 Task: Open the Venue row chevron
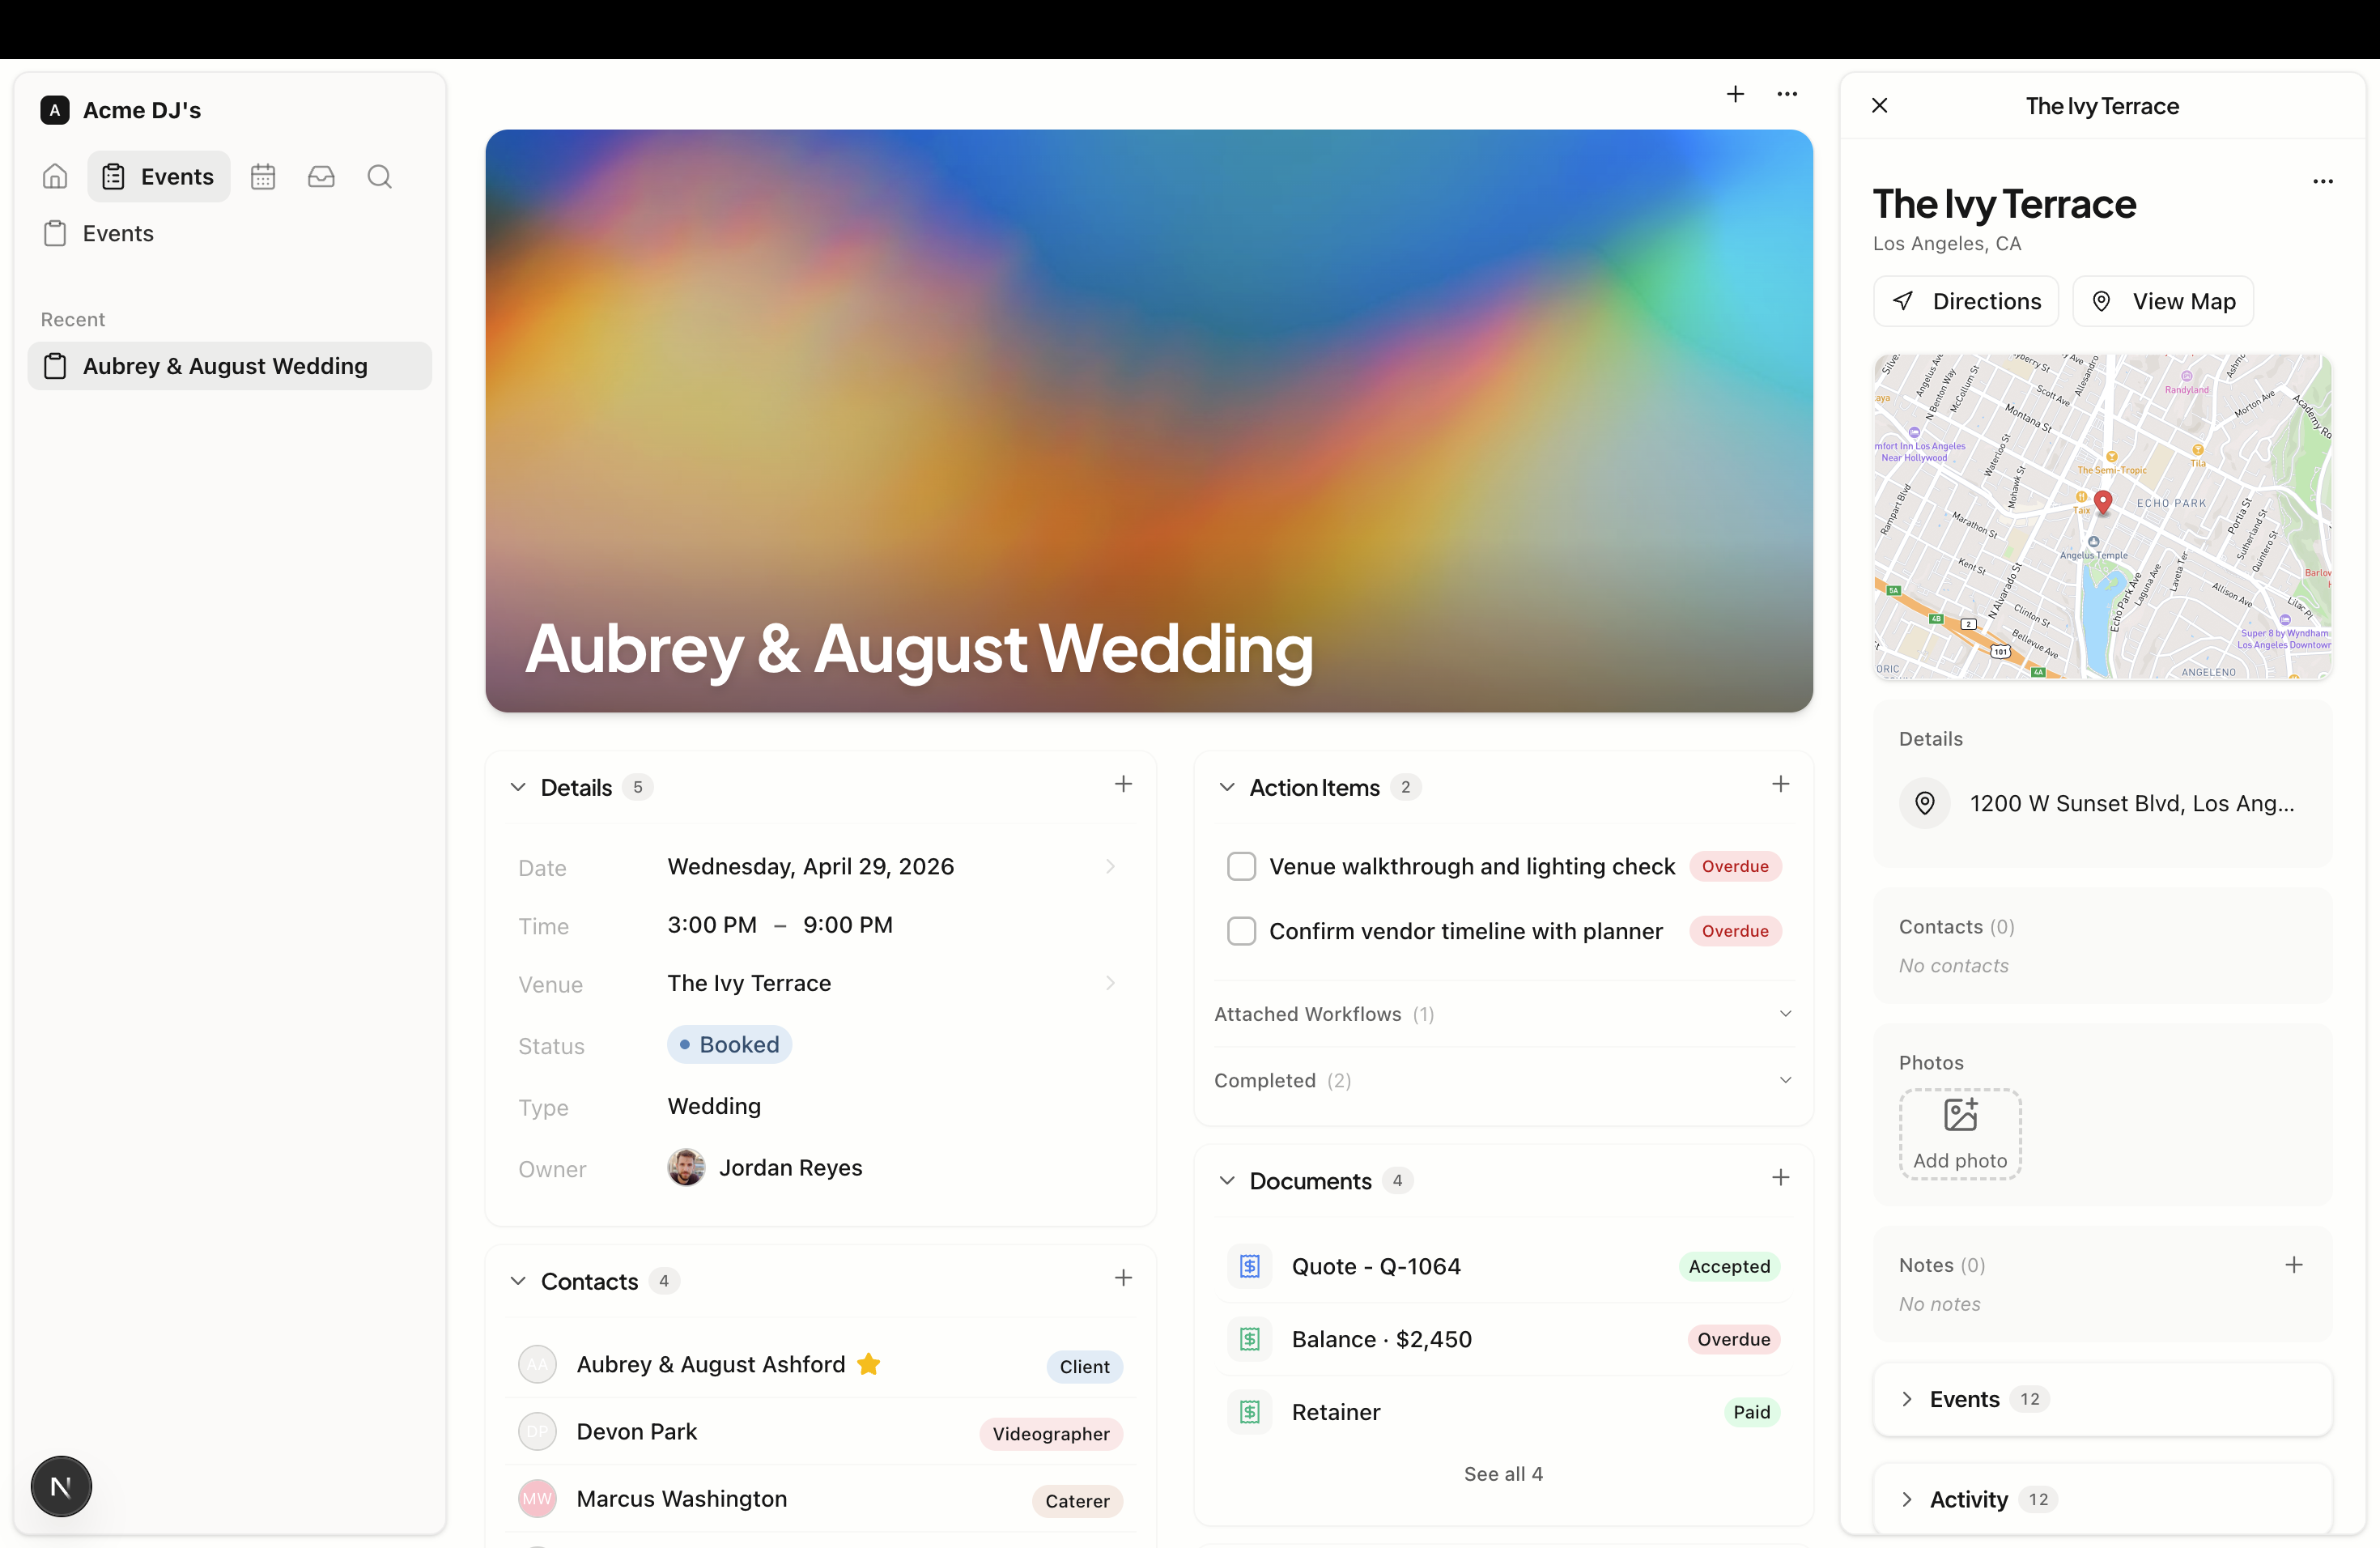pos(1110,984)
